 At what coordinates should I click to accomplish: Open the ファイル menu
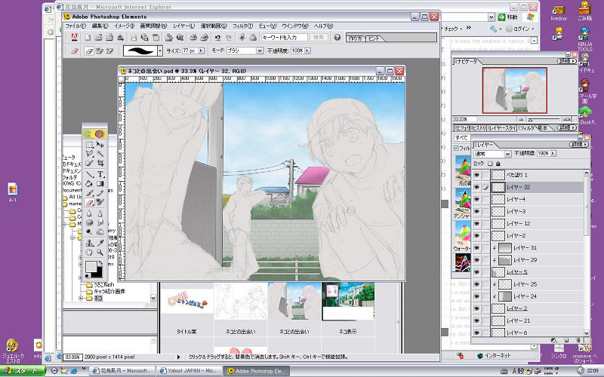(x=75, y=26)
